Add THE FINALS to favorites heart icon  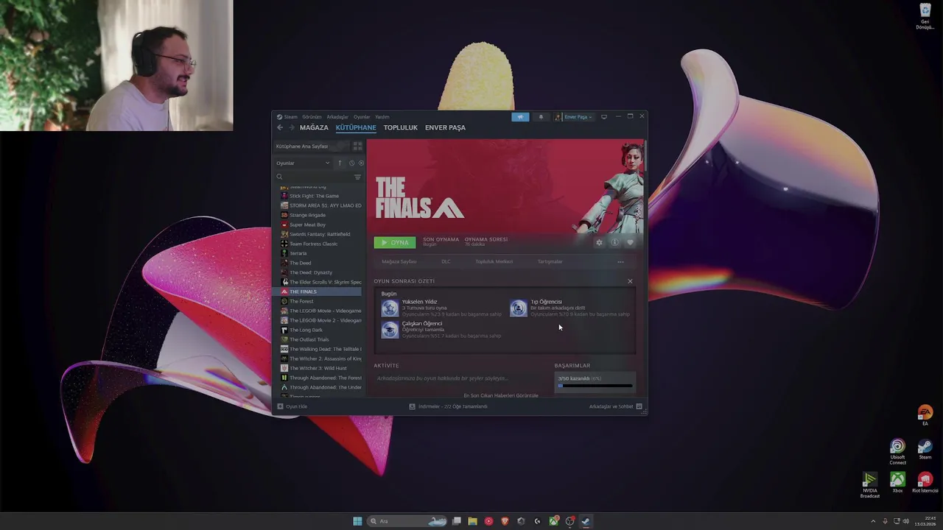[630, 242]
